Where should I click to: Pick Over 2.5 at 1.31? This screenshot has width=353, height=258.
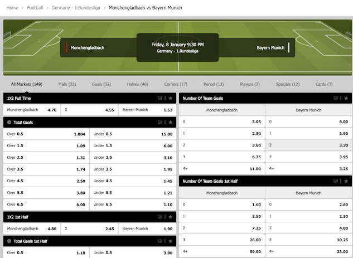tap(46, 158)
